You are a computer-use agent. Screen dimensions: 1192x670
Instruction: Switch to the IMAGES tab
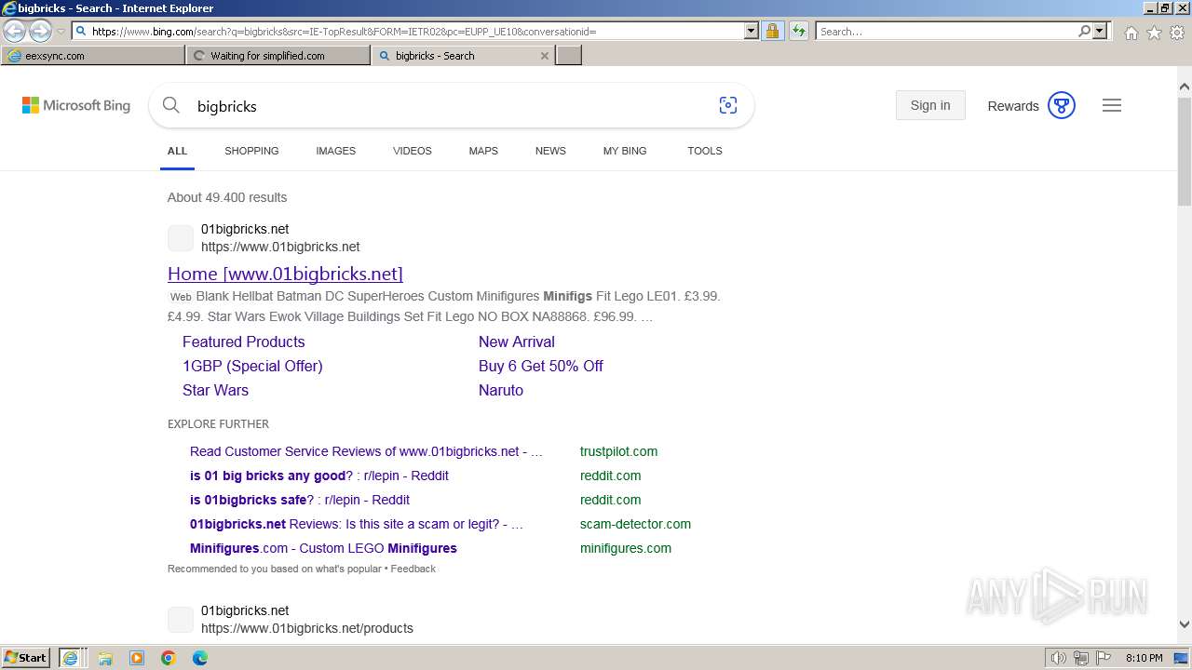pyautogui.click(x=335, y=151)
